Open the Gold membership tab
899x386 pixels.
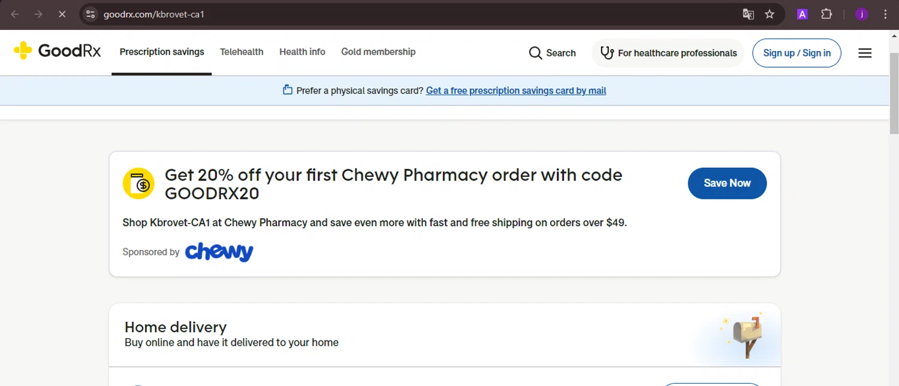point(378,52)
